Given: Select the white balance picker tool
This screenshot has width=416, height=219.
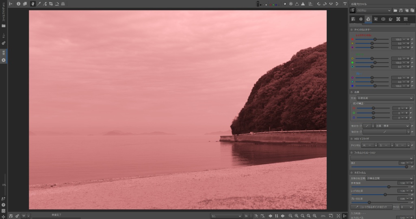Looking at the screenshot, I should click(x=39, y=4).
